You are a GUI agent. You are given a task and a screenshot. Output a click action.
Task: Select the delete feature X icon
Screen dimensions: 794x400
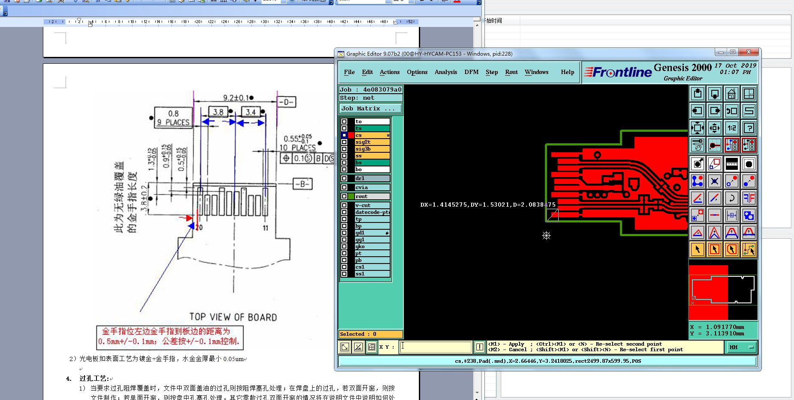click(715, 181)
